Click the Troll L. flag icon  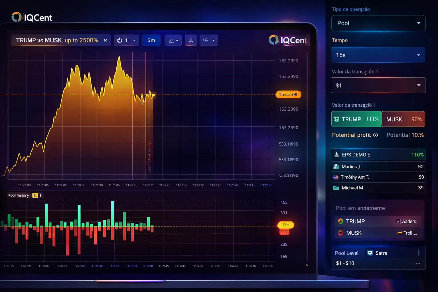click(400, 233)
